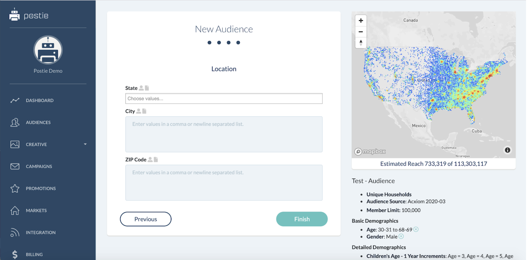Image resolution: width=528 pixels, height=260 pixels.
Task: Click the file icon beside ZIP Code
Action: click(x=156, y=160)
